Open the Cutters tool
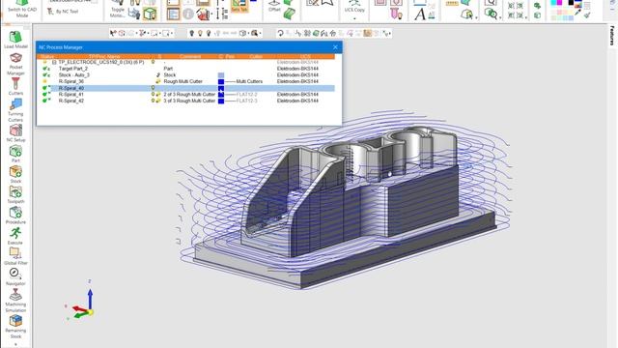 click(15, 86)
